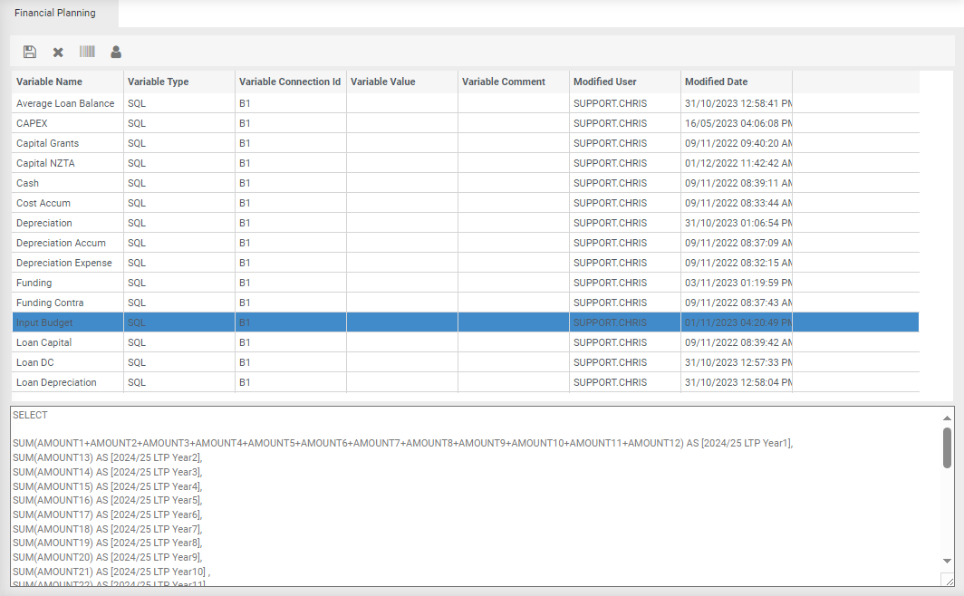Screen dimensions: 964x596
Task: Save the variable changes
Action: (29, 52)
